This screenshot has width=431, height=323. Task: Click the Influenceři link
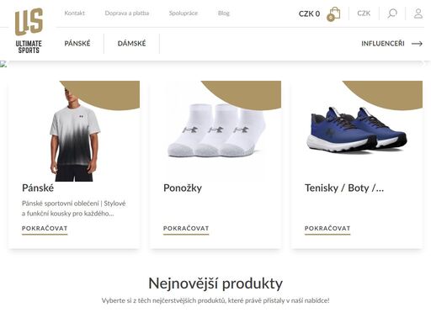[383, 44]
